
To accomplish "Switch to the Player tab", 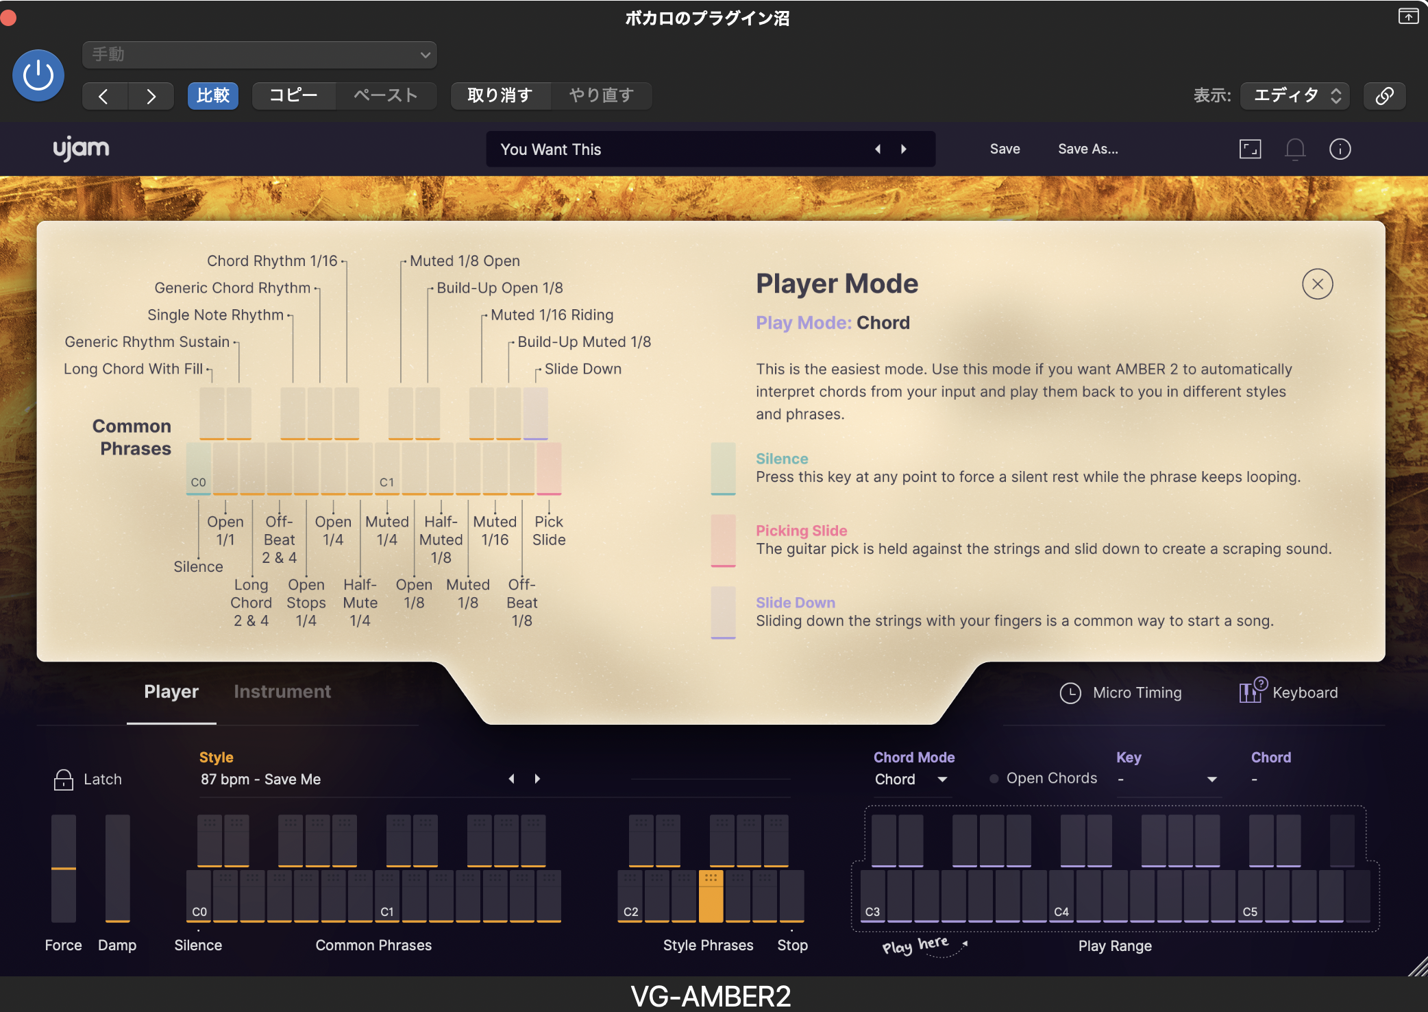I will point(171,692).
